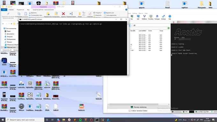The width and height of the screenshot is (217, 122).
Task: Click the Owner column header
Action: 150,31
